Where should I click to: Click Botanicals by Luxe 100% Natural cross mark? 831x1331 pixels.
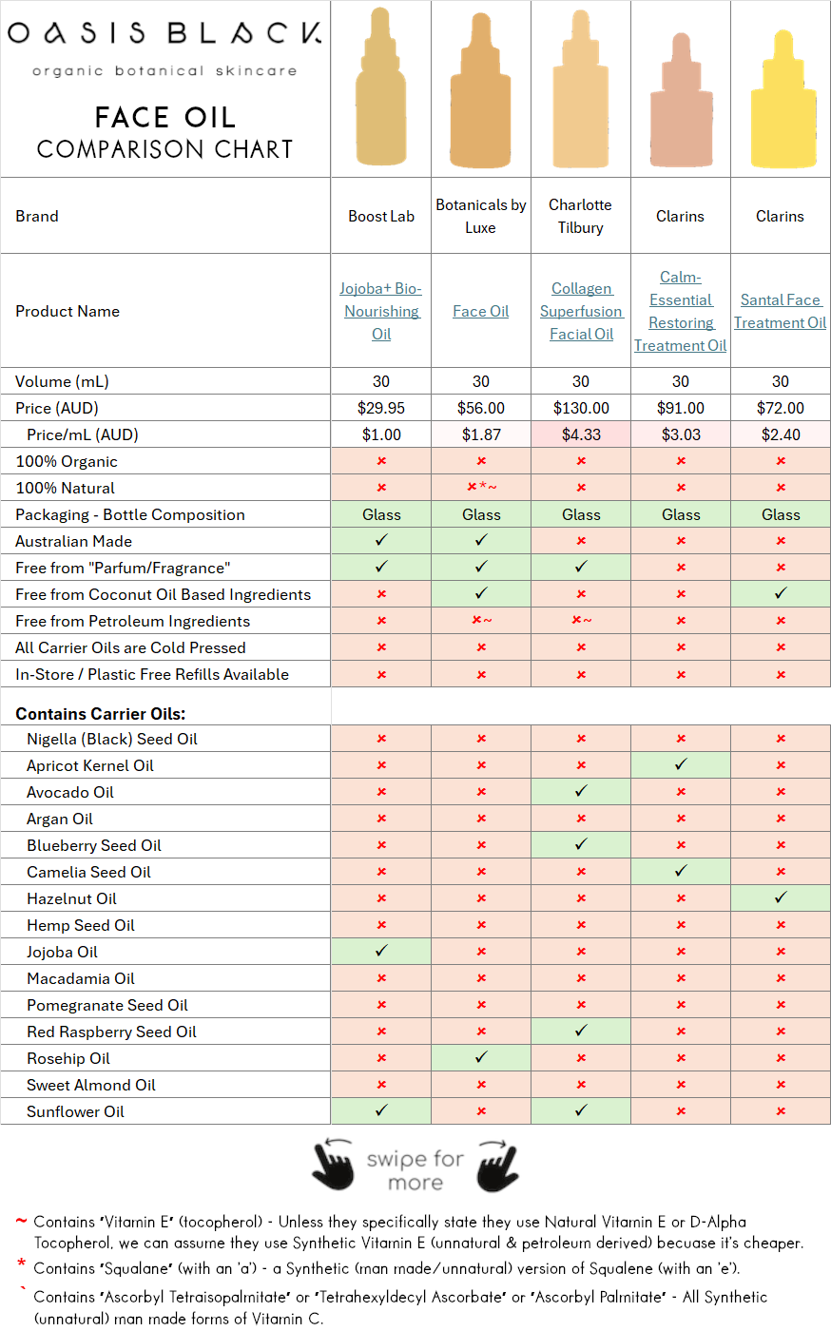tap(481, 488)
